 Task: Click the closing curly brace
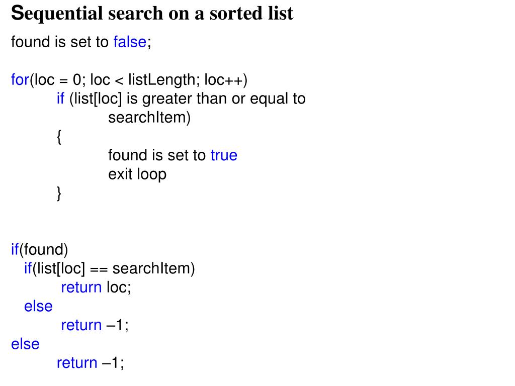pos(59,194)
